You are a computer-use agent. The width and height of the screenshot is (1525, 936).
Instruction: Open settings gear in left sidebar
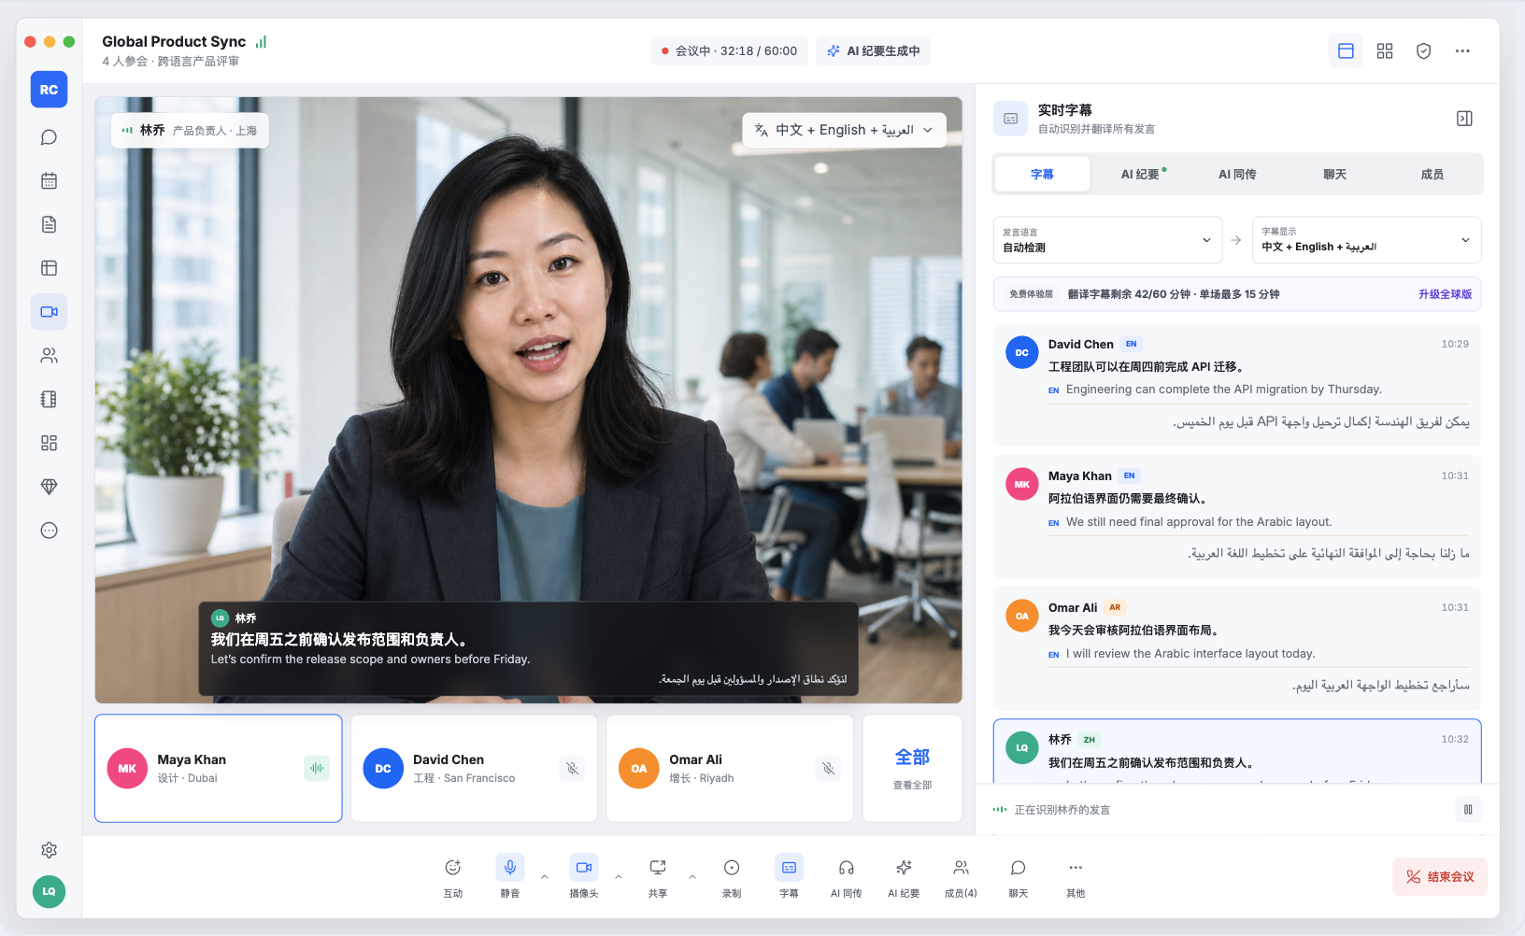point(49,850)
